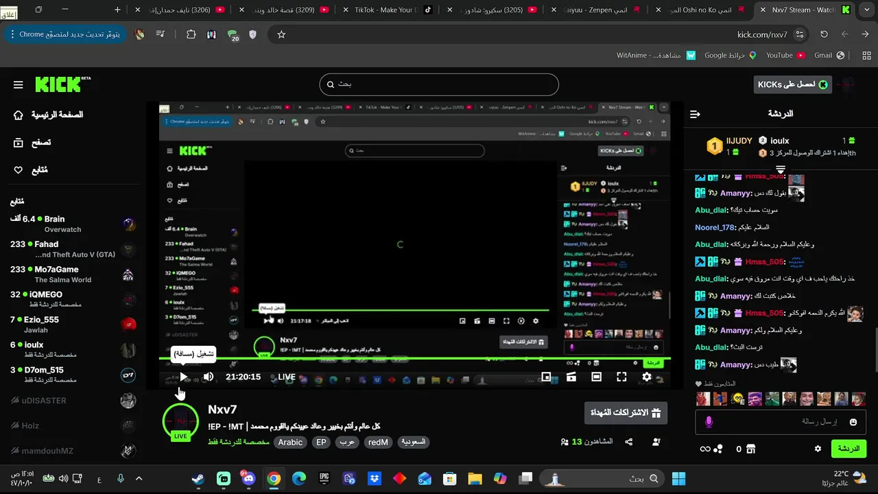Screen dimensions: 878x494
Task: Open chat settings gear
Action: 818,449
